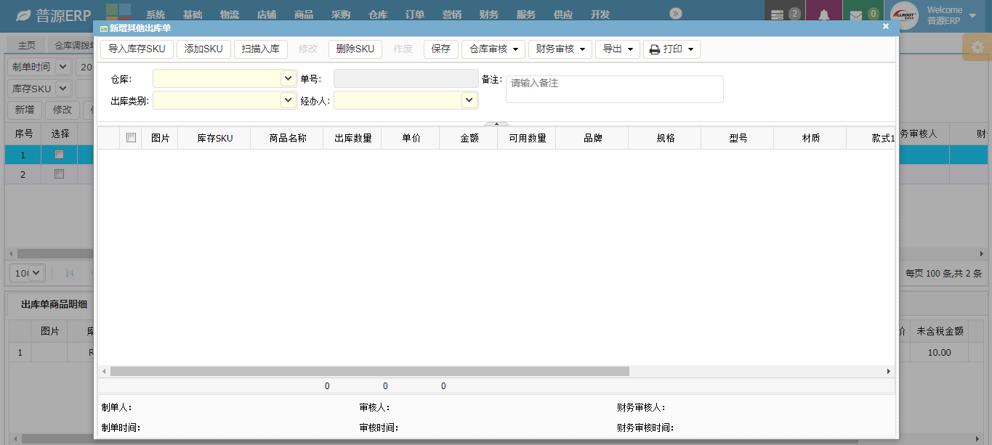Screen dimensions: 992x445
Task: Click the 商品名称 column header
Action: [287, 138]
